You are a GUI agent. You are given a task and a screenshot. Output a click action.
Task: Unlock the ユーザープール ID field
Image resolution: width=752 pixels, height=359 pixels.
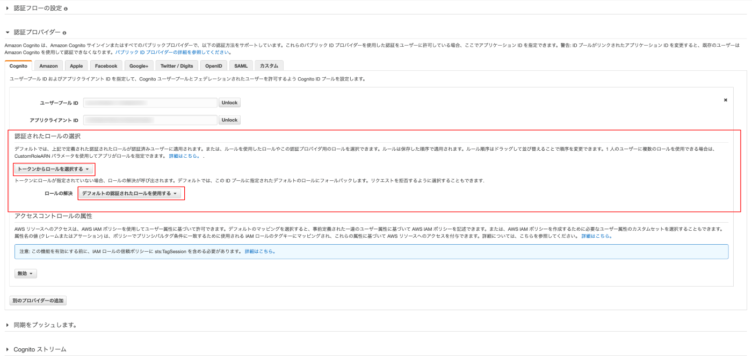(229, 102)
